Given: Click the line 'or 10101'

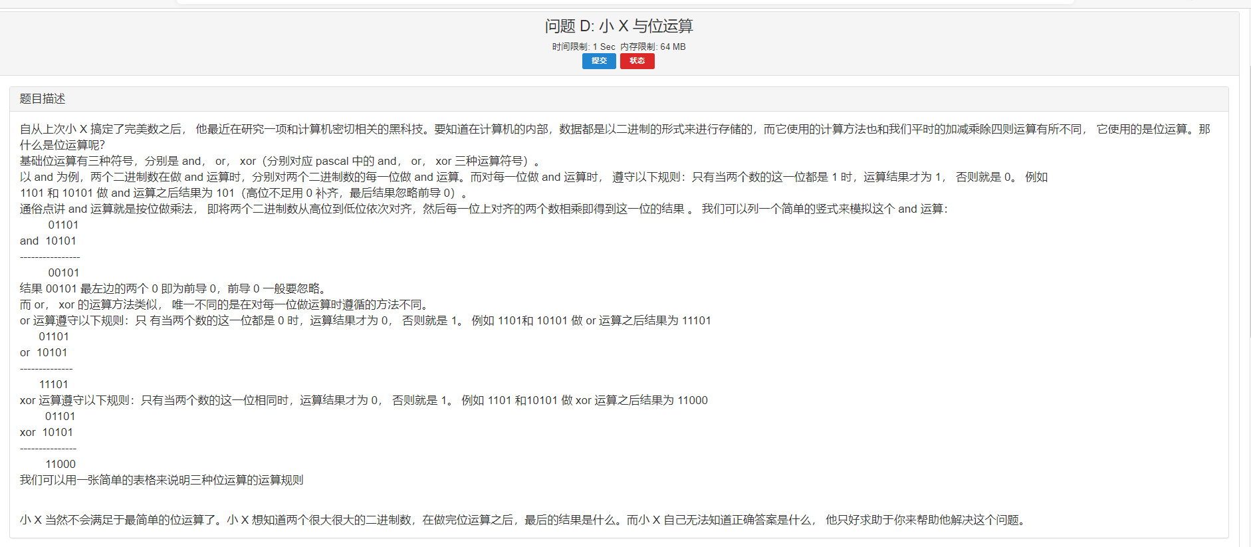Looking at the screenshot, I should coord(43,352).
